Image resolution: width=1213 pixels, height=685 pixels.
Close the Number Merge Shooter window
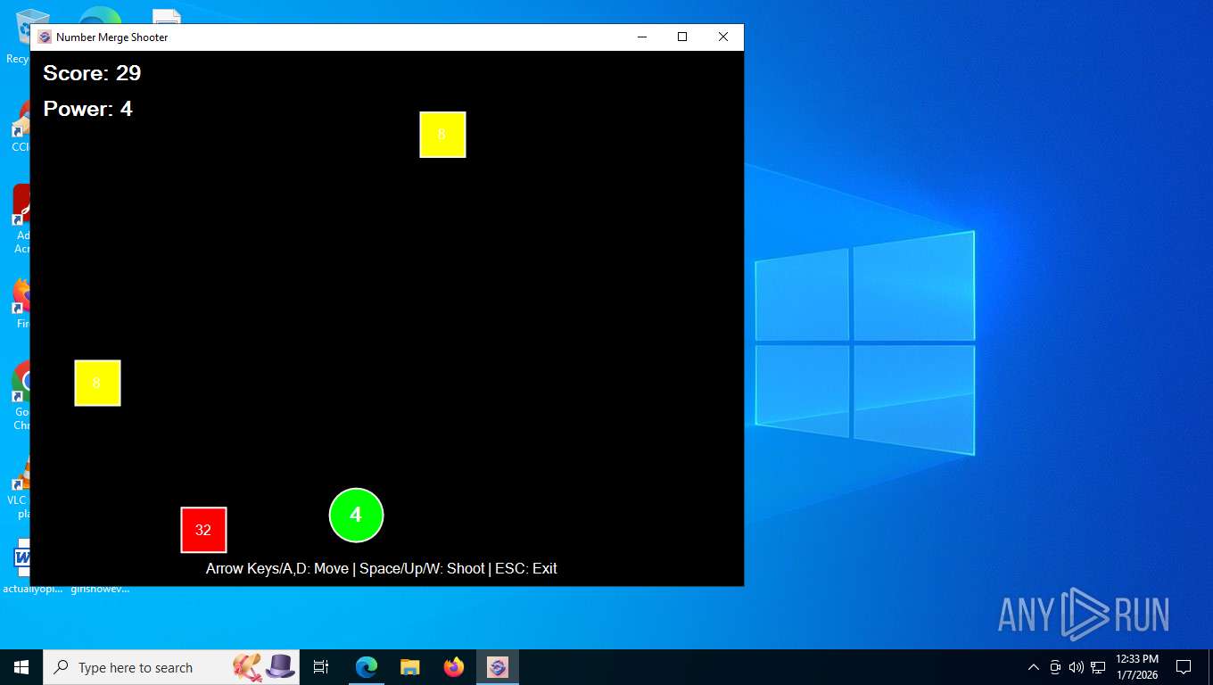pos(723,37)
